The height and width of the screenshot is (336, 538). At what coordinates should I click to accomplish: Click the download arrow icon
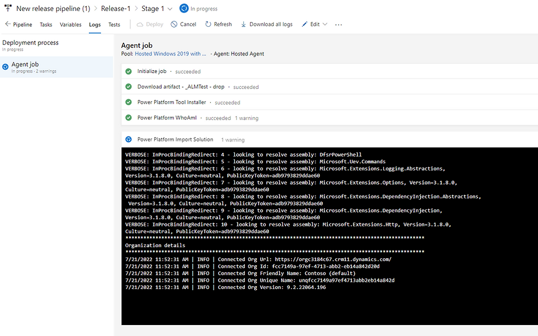pyautogui.click(x=243, y=24)
